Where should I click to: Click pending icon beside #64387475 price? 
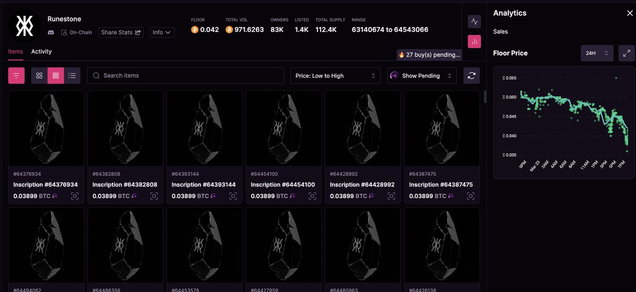pos(451,196)
